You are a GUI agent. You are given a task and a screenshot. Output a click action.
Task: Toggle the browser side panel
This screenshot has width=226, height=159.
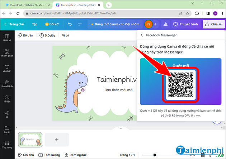[208, 13]
